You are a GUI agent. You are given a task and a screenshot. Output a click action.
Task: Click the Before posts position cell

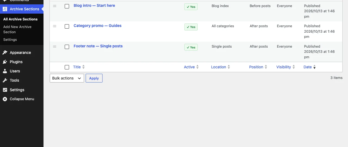[260, 6]
